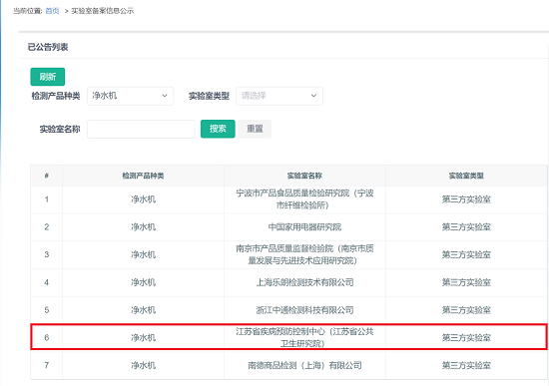Viewport: 549px width, 386px height.
Task: Select 上海乐朗检测技术有限公司 lab name cell
Action: (304, 282)
